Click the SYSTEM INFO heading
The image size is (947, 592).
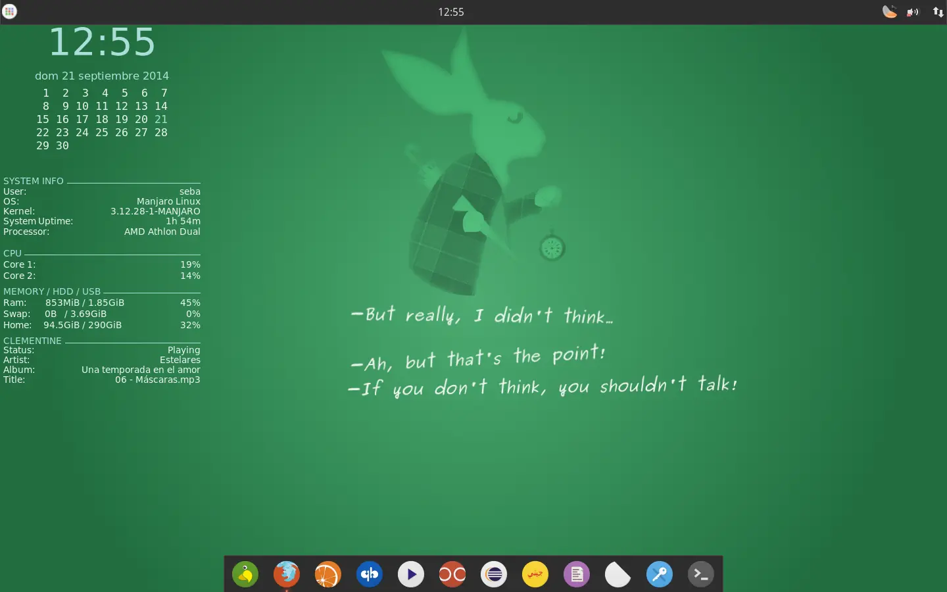[x=34, y=181]
